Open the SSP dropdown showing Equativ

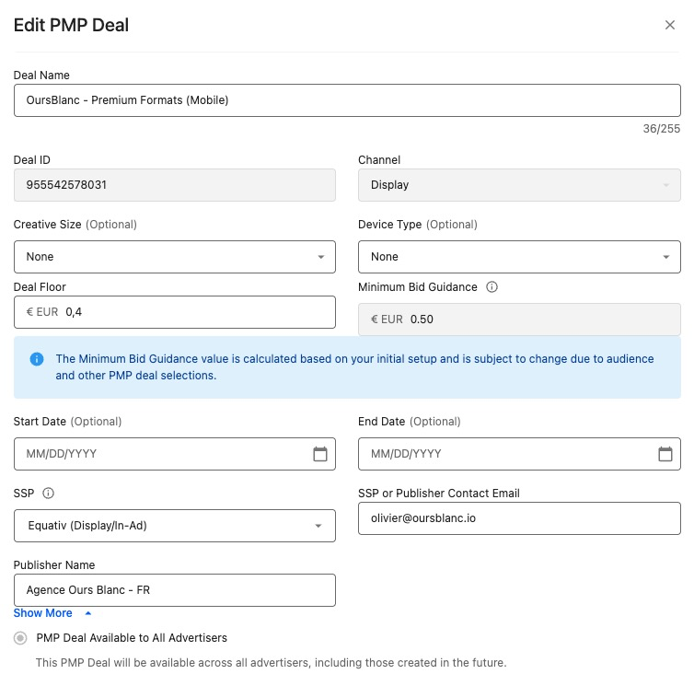tap(174, 526)
